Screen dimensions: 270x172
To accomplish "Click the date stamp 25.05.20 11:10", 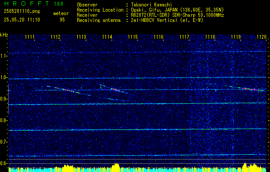I will [x=22, y=20].
